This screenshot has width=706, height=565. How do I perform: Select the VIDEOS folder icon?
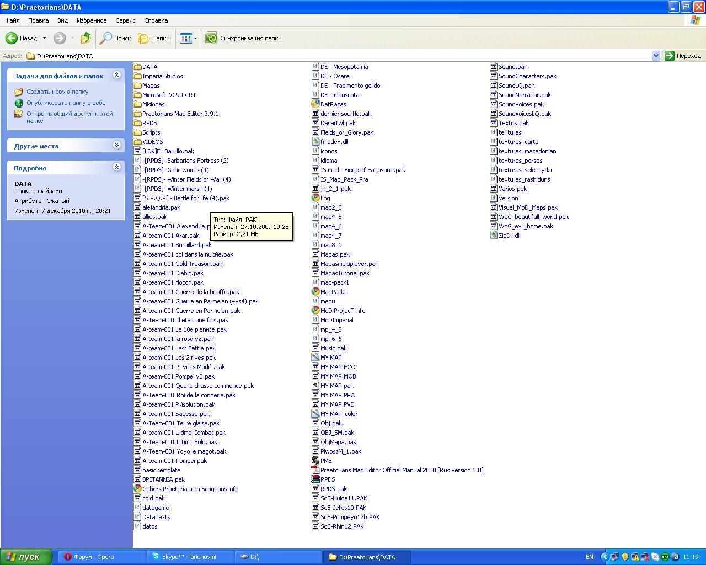pos(137,142)
